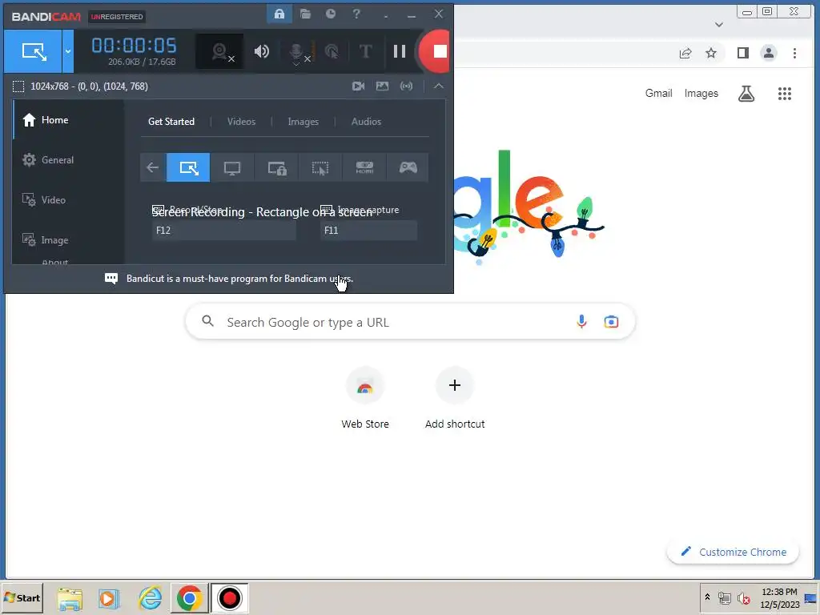This screenshot has height=615, width=820.
Task: Open Bandicam help question mark
Action: coord(356,14)
